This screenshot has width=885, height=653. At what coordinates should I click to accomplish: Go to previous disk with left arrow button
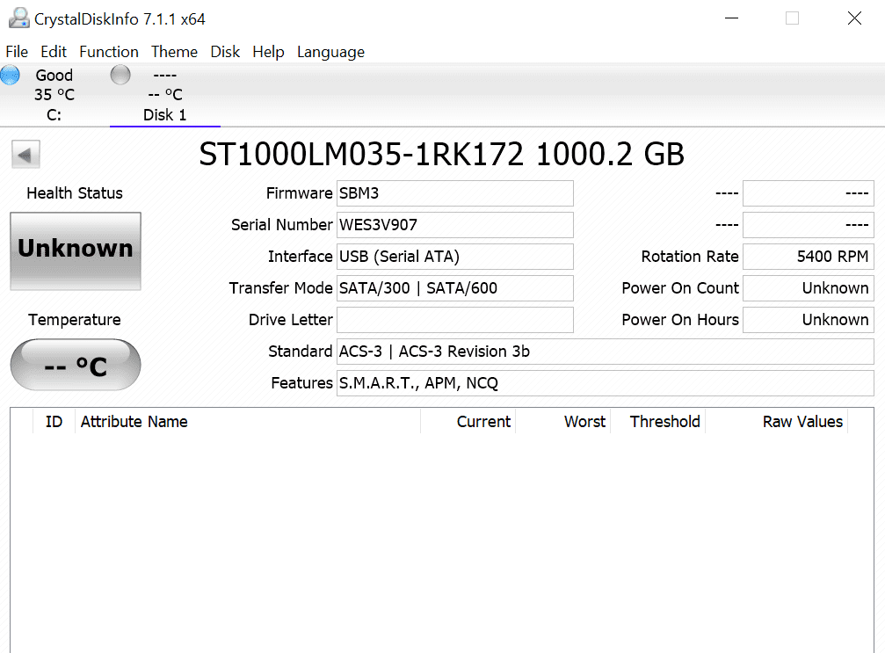[x=26, y=155]
